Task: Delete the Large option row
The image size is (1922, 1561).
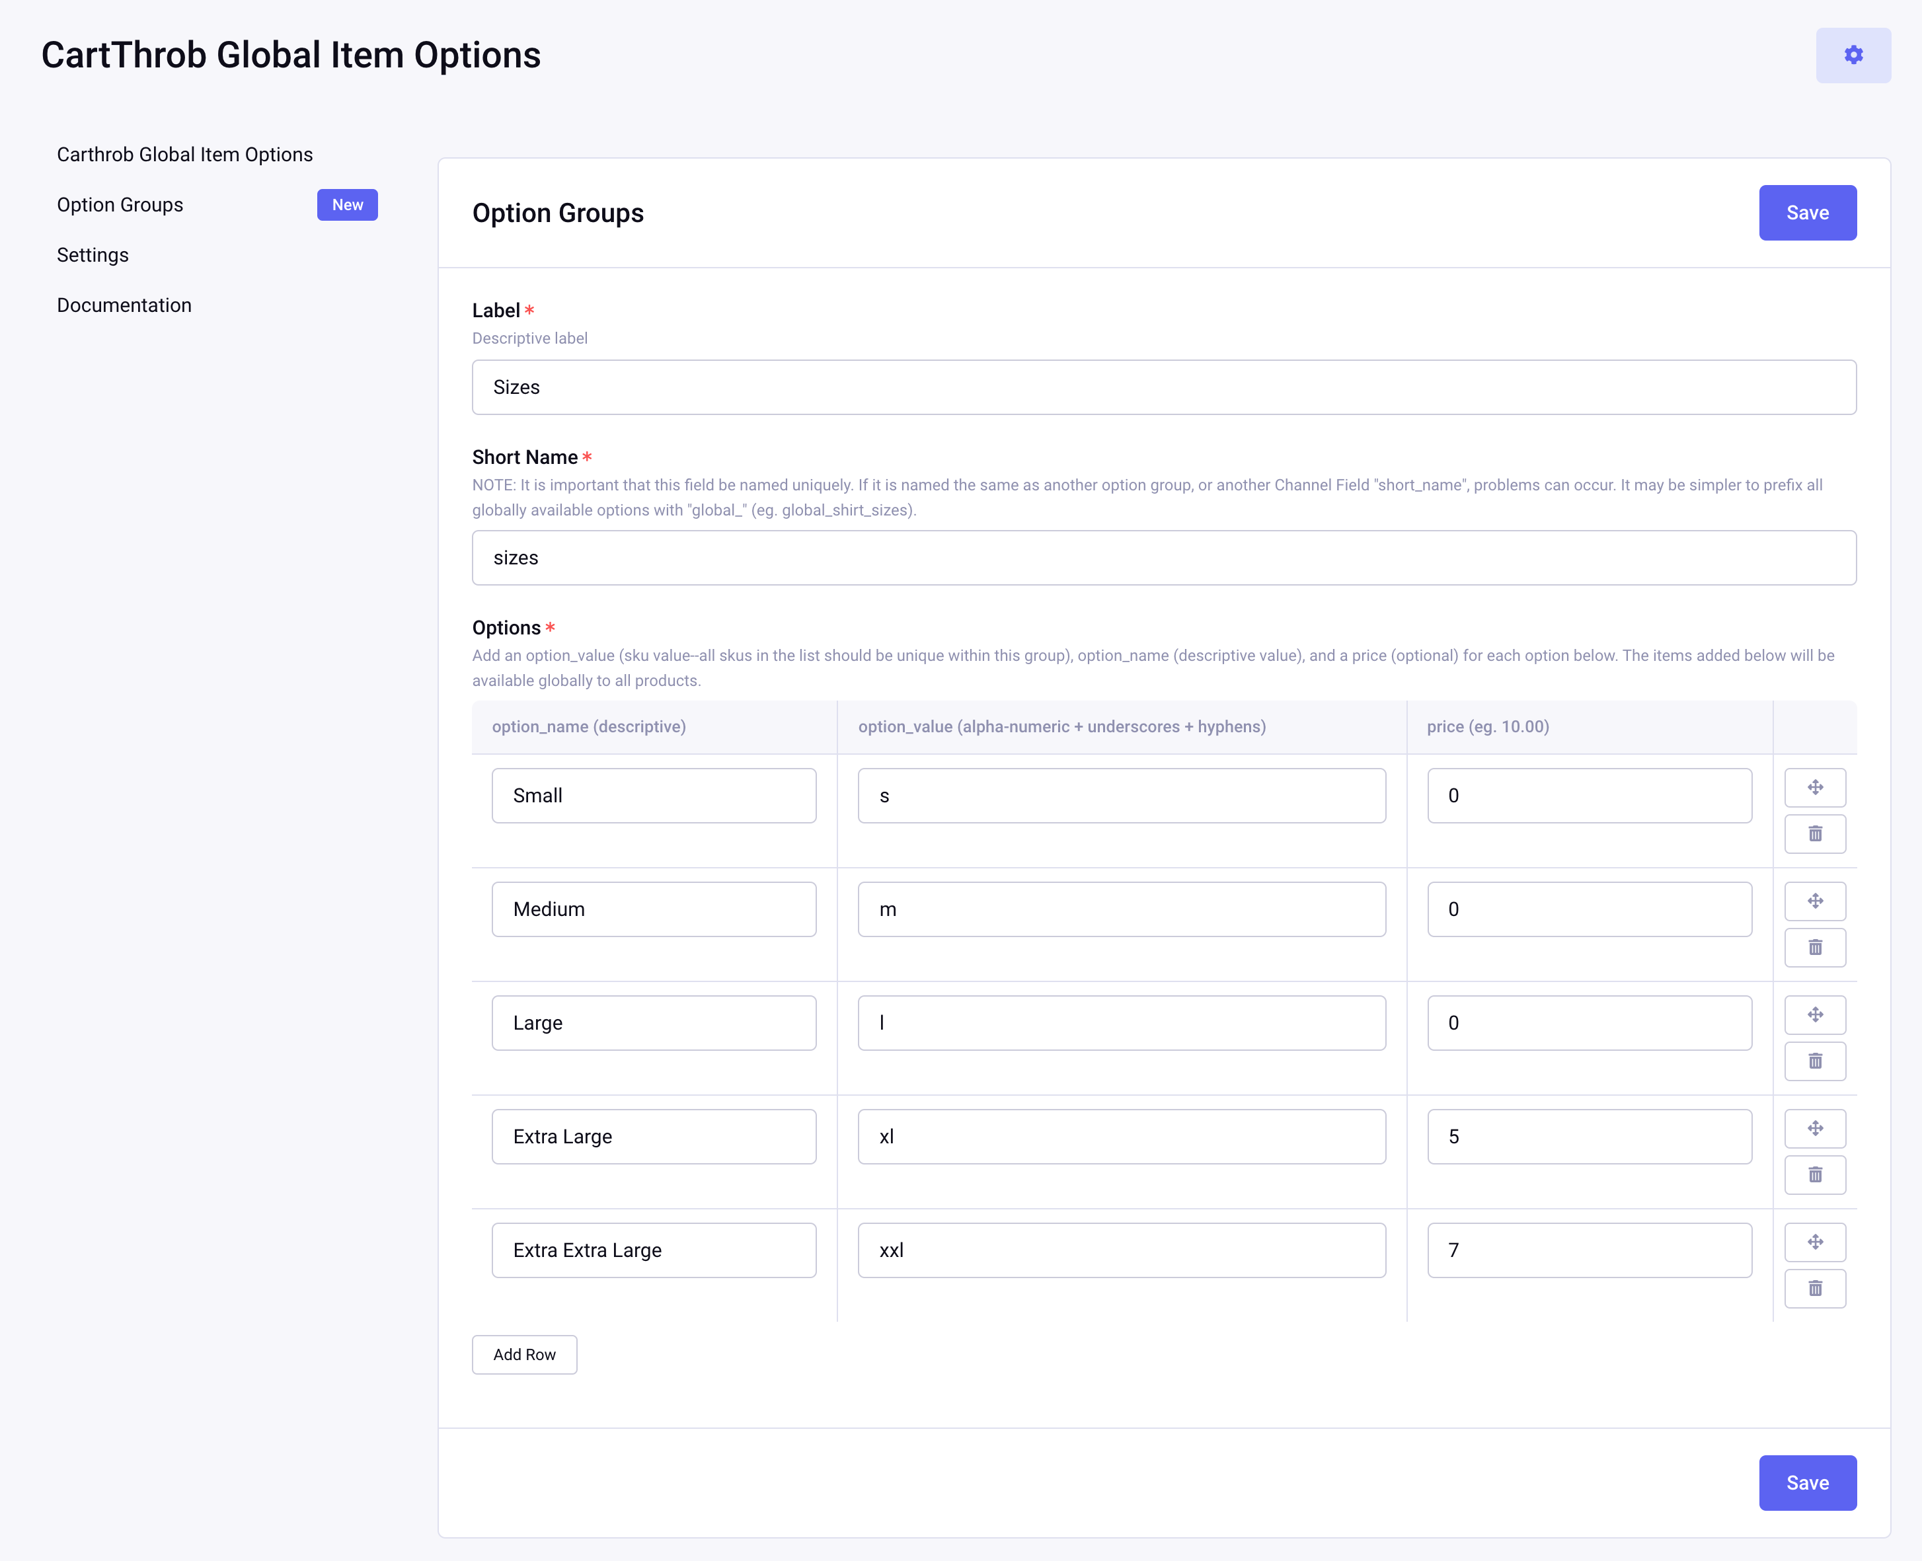Action: (x=1815, y=1061)
